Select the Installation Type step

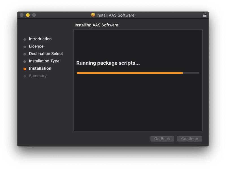tap(44, 61)
